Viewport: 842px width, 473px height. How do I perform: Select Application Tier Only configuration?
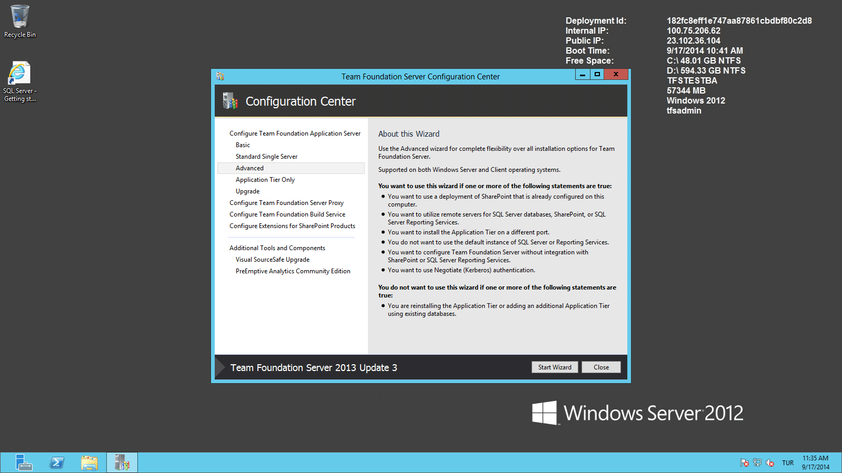(265, 179)
